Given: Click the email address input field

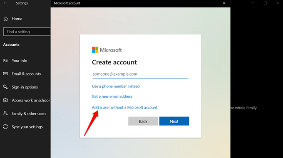Looking at the screenshot, I should point(140,74).
